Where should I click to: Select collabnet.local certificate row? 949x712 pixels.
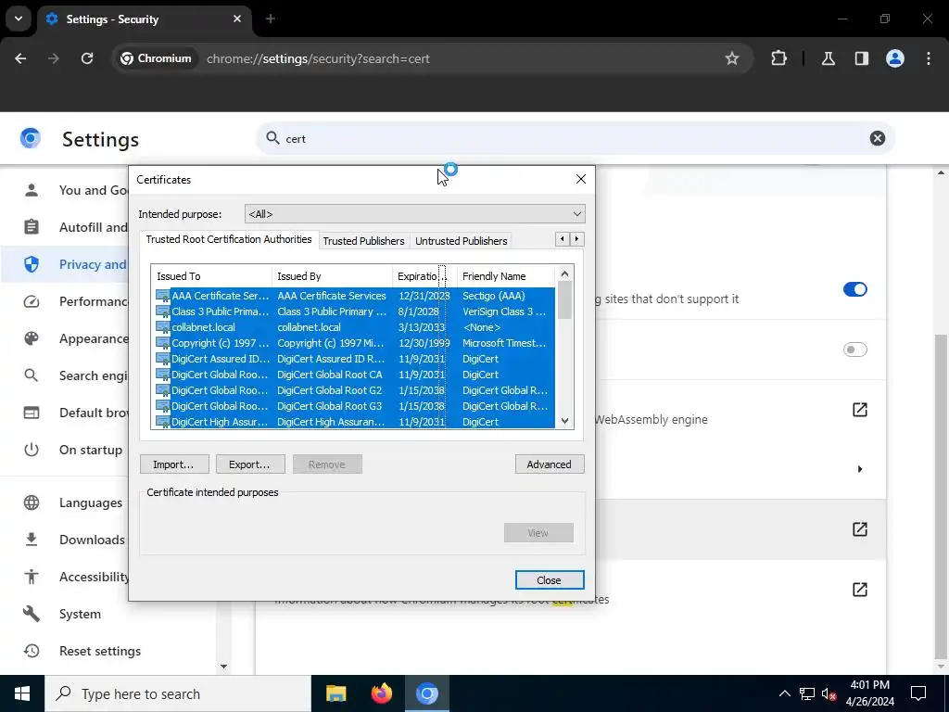tap(353, 327)
